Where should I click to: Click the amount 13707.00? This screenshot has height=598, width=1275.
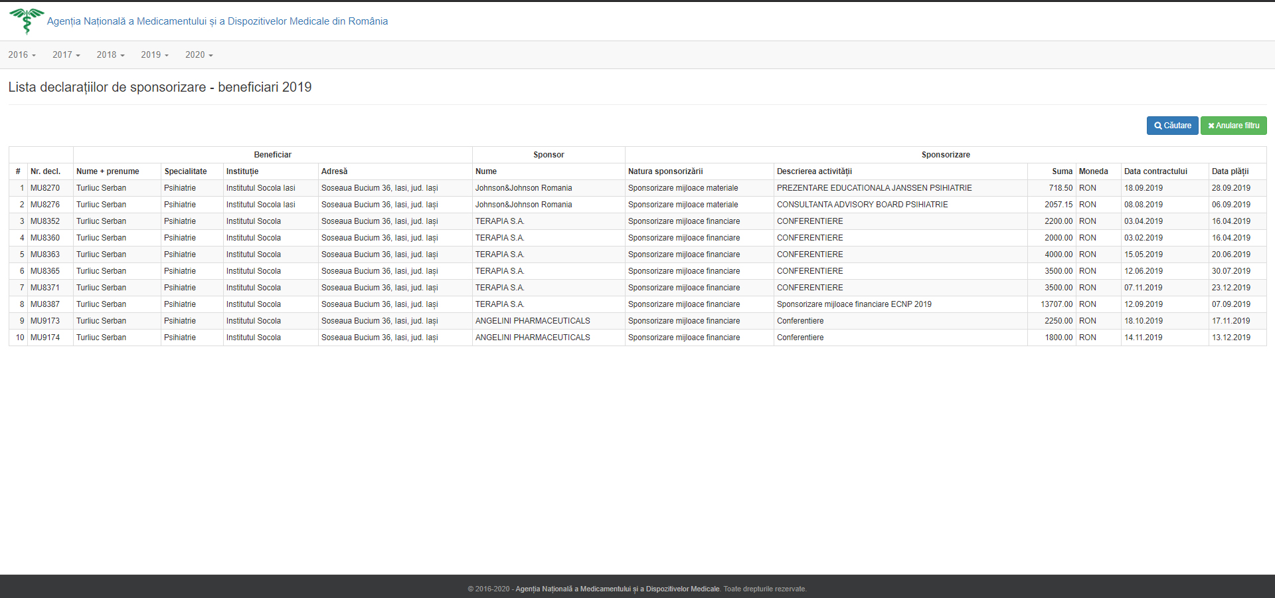[1057, 304]
